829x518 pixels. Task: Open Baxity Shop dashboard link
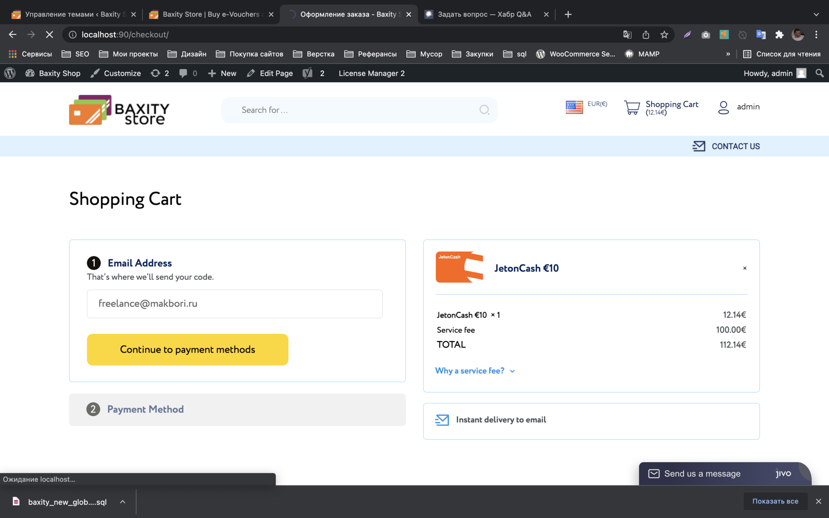point(53,73)
